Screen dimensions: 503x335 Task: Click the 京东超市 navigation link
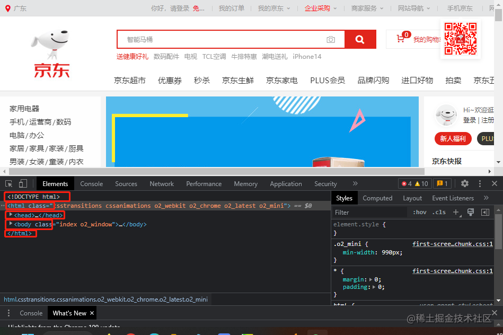(x=130, y=80)
